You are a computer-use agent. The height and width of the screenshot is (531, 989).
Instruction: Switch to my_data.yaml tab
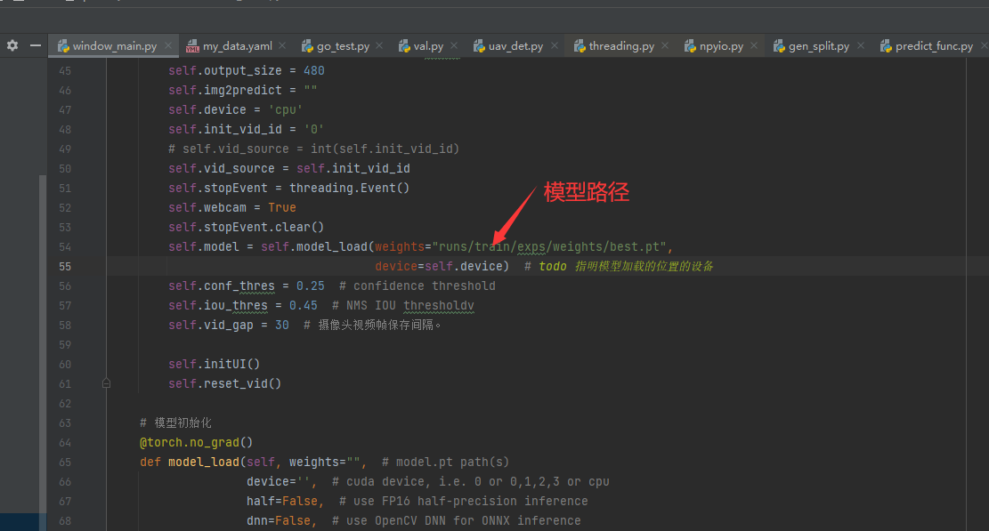click(x=237, y=46)
